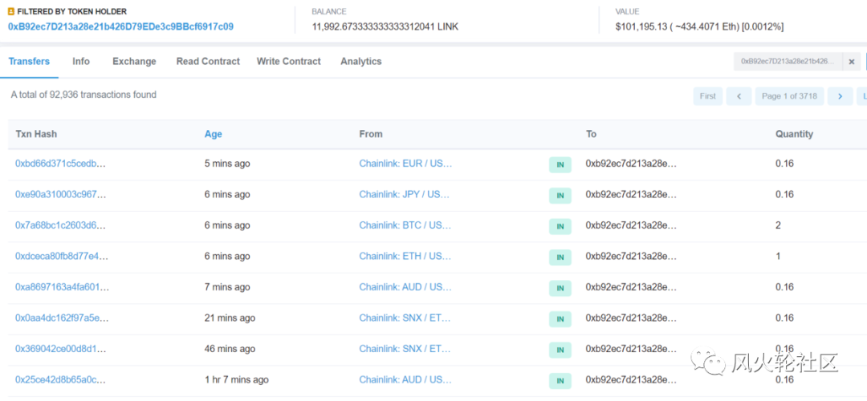Click the '21 mins ago' age cell

[230, 318]
